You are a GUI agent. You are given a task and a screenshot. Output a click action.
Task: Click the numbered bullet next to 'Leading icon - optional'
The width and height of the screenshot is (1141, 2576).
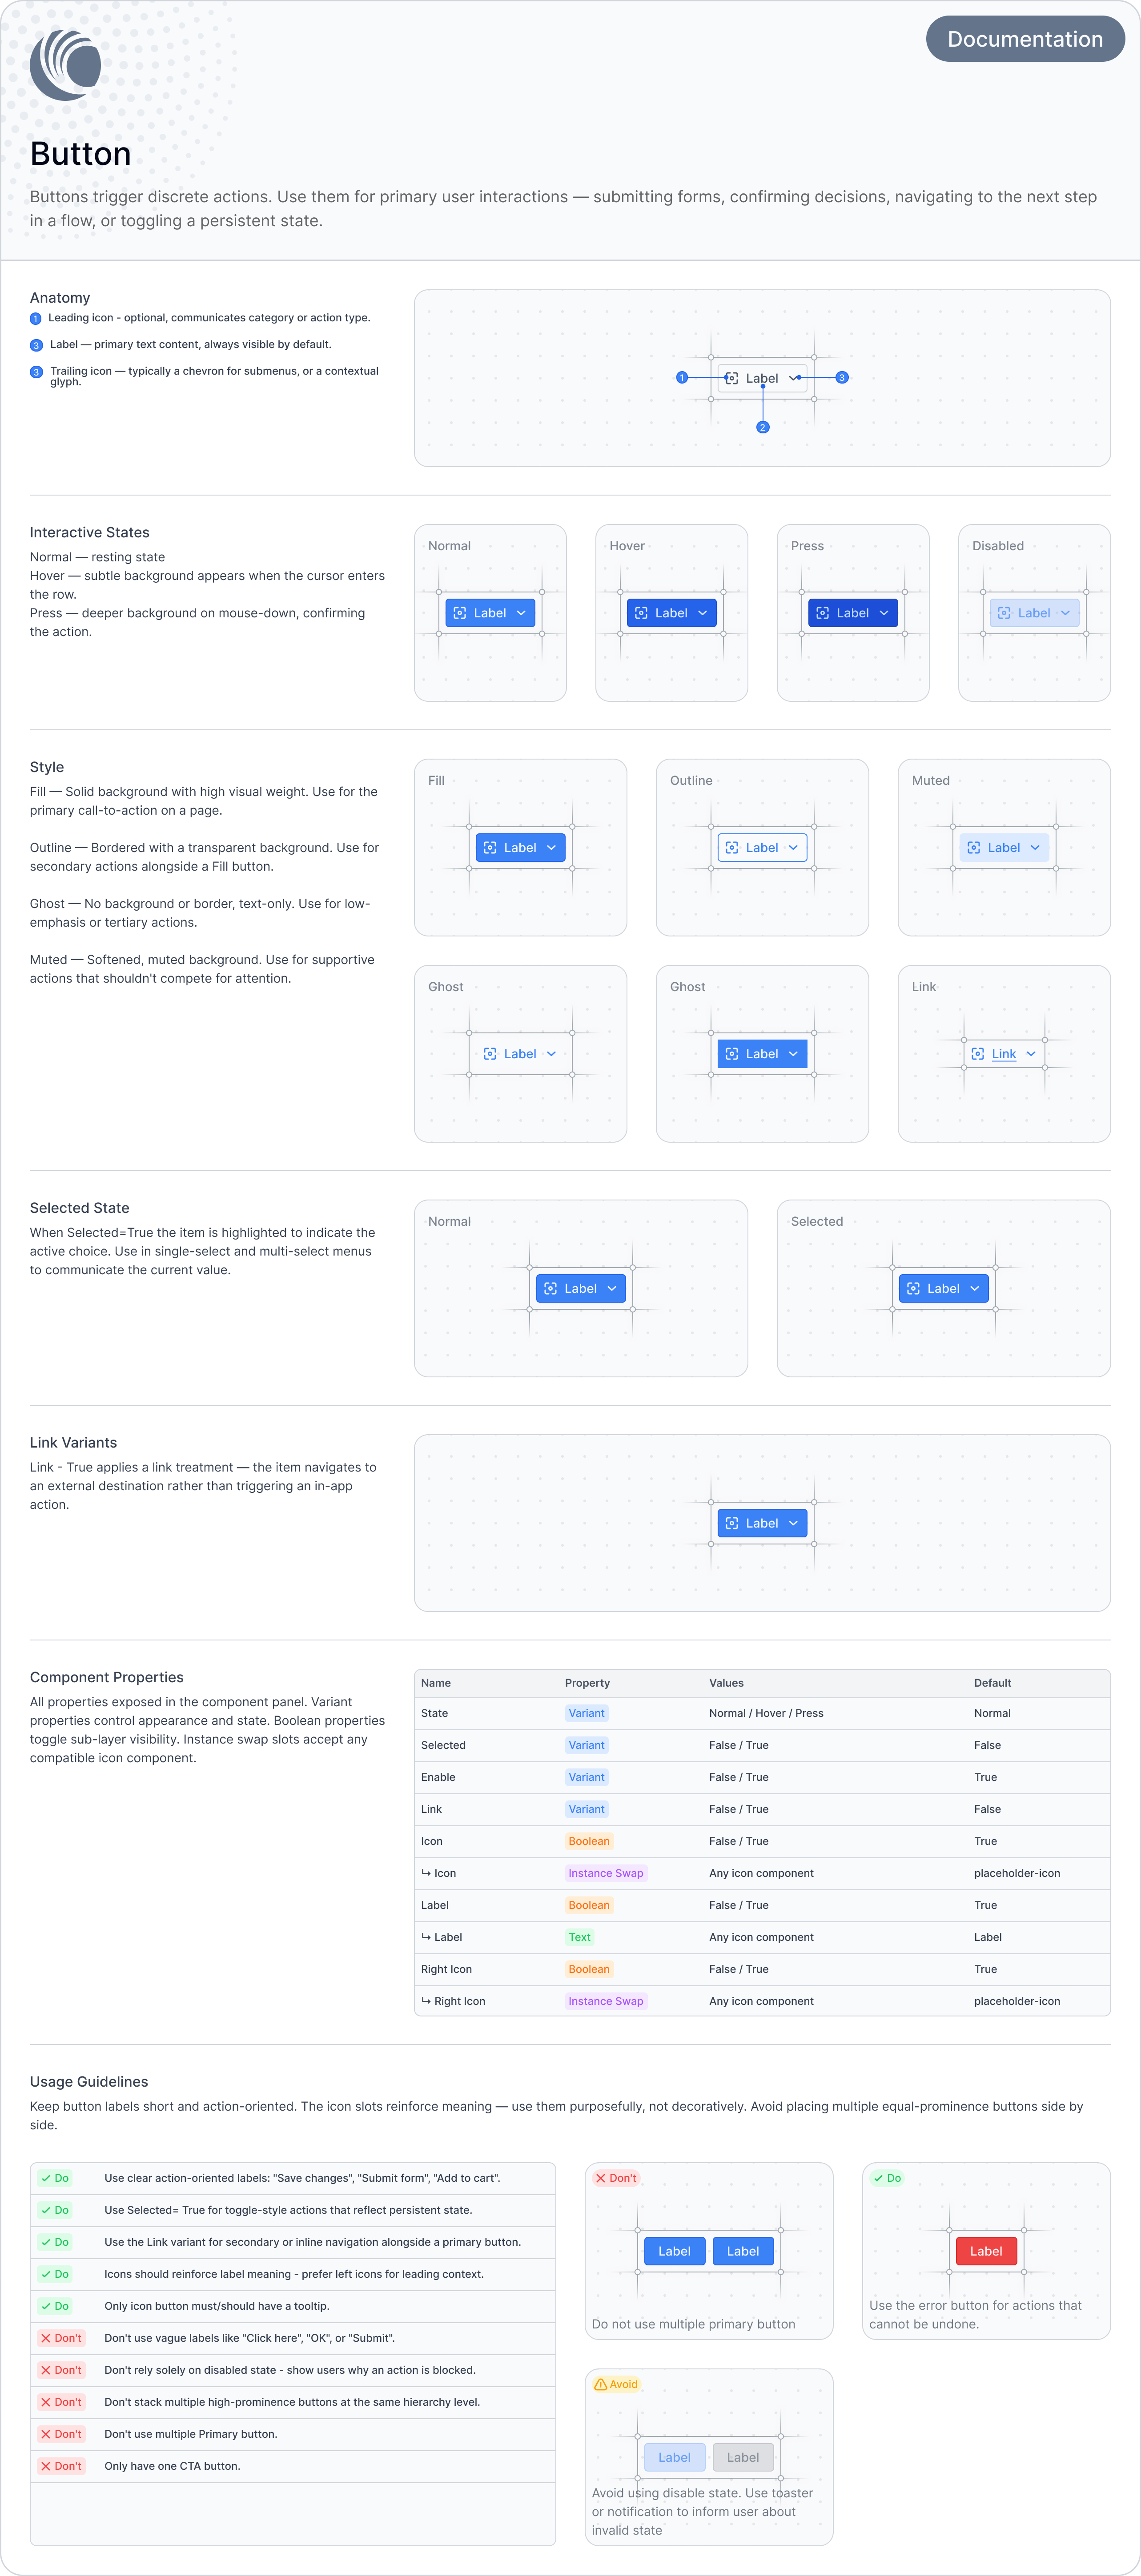click(x=36, y=319)
